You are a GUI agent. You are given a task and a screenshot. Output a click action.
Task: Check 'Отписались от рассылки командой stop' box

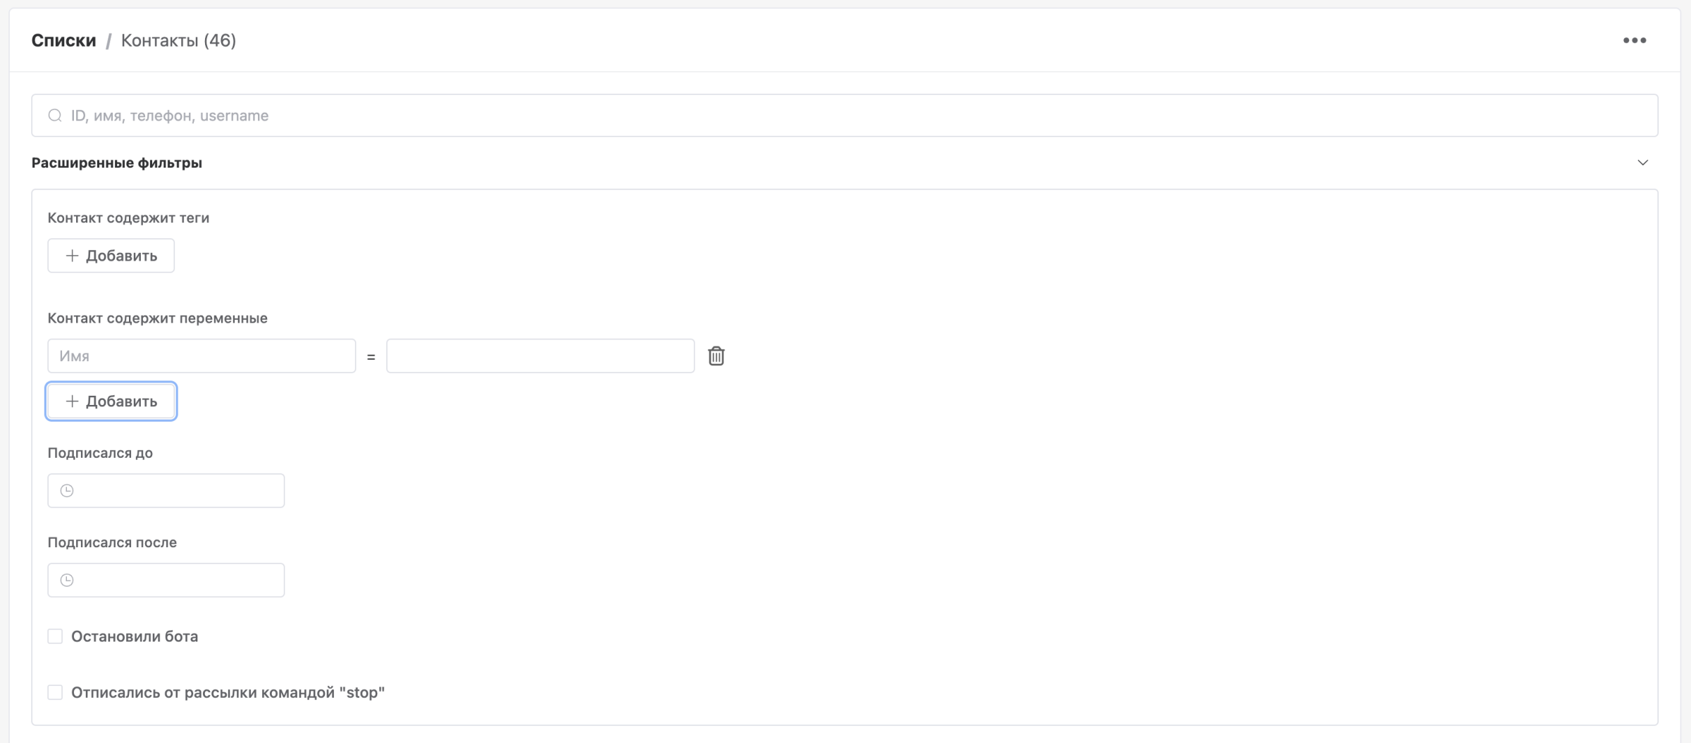55,693
